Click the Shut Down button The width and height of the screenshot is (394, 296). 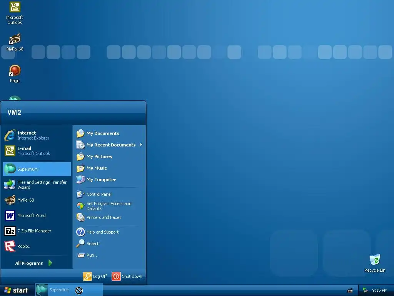(127, 276)
